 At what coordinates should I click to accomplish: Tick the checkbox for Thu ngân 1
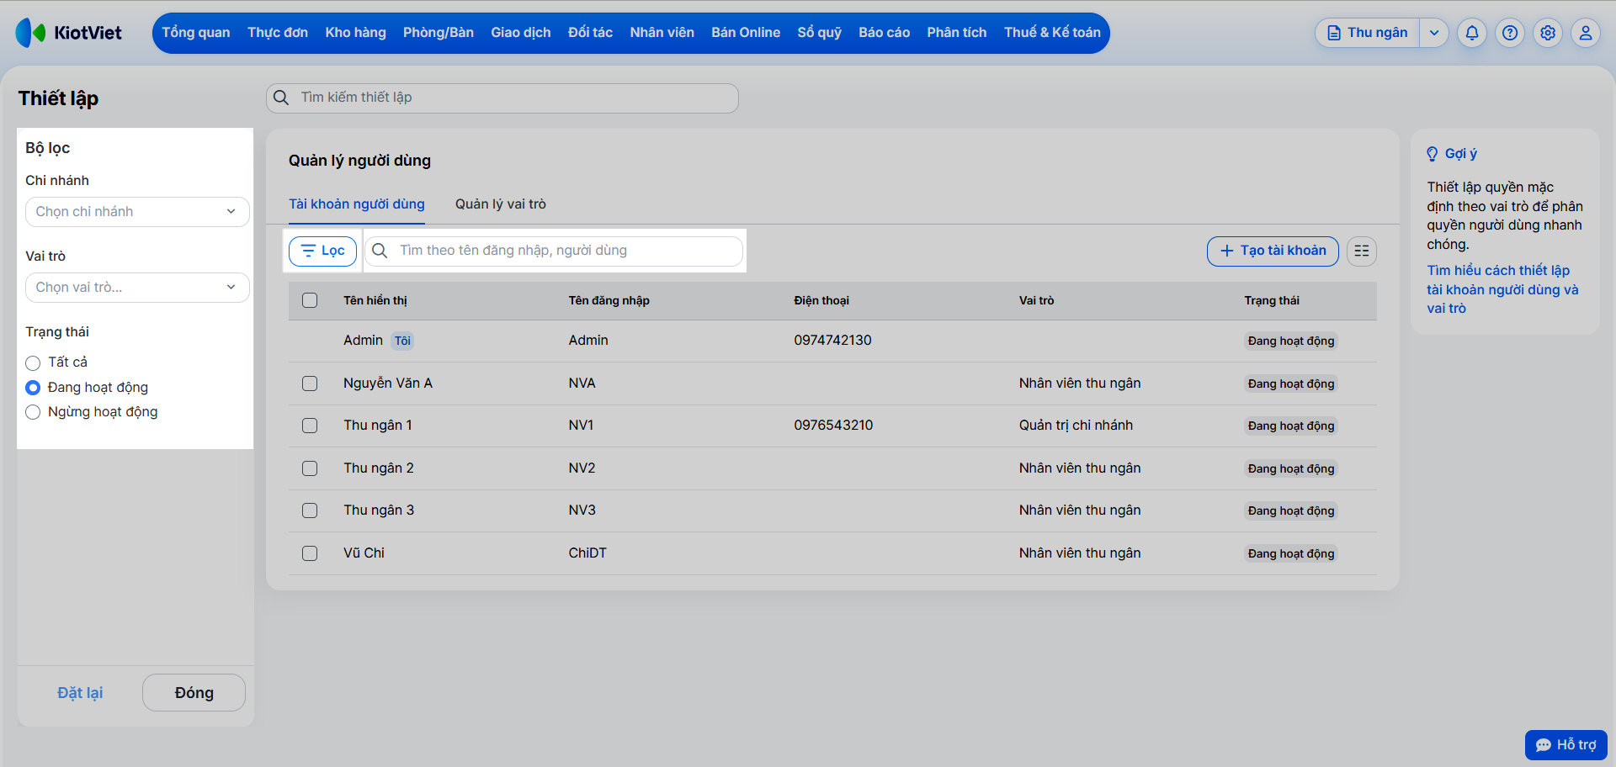click(310, 426)
